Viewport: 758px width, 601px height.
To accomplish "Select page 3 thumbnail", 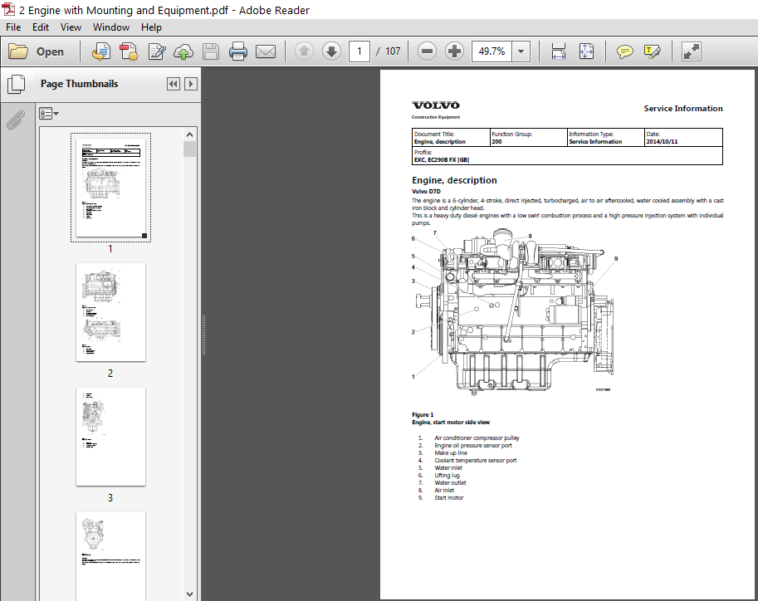I will point(110,437).
